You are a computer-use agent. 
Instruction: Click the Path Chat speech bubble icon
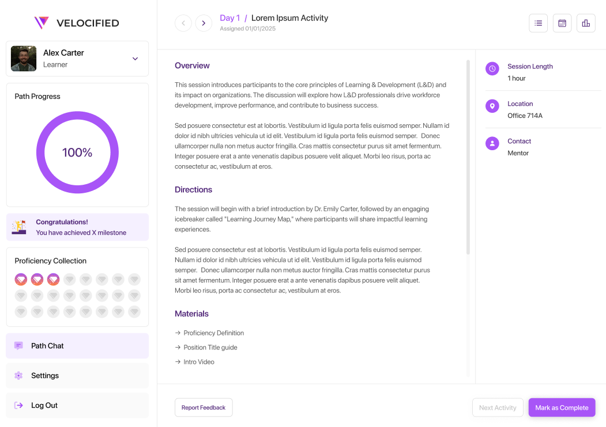[x=19, y=345]
